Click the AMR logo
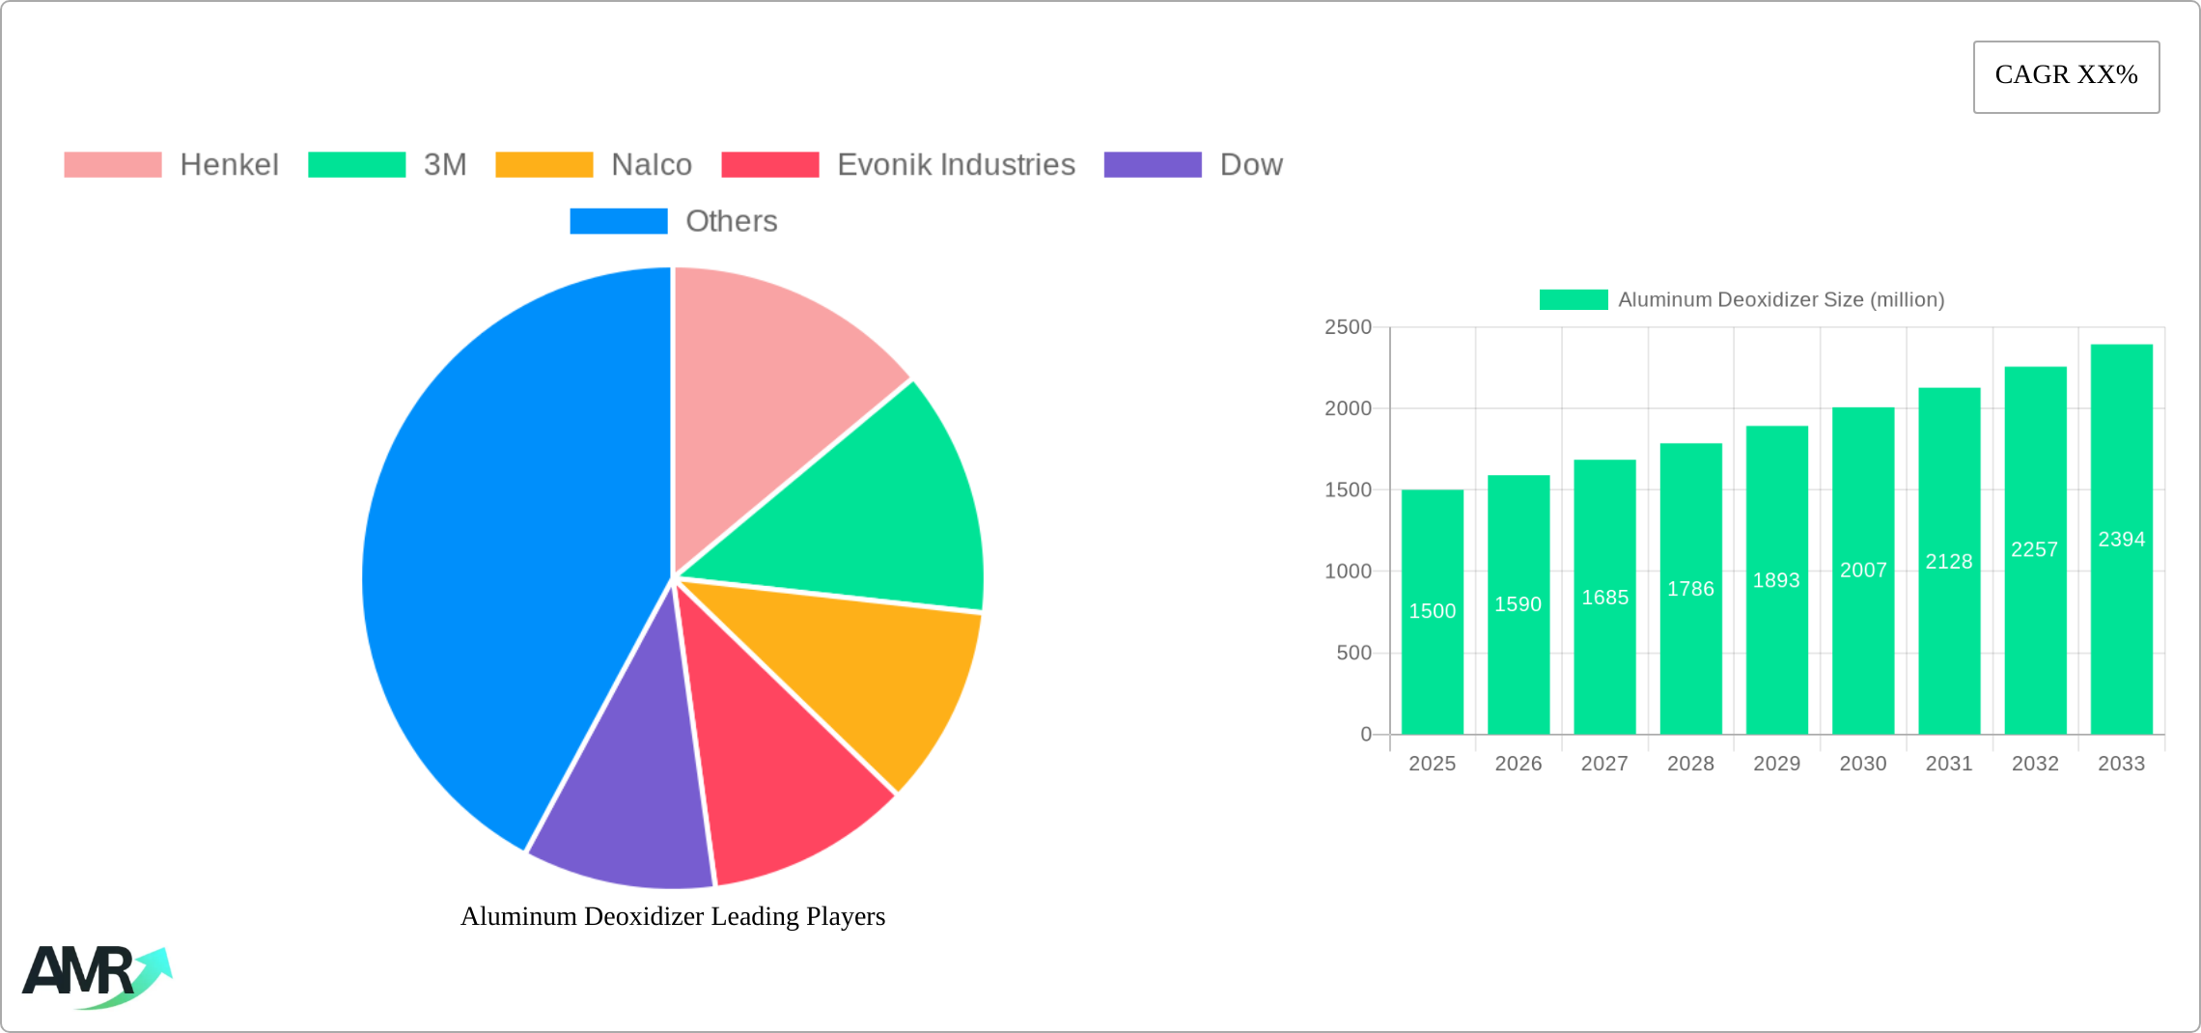The image size is (2201, 1033). point(97,976)
